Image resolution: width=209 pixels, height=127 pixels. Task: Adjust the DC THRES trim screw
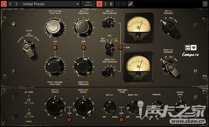[x=29, y=100]
